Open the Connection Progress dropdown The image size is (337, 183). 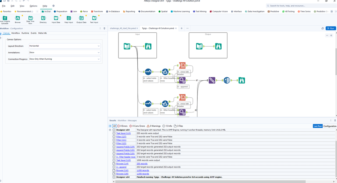(65, 59)
